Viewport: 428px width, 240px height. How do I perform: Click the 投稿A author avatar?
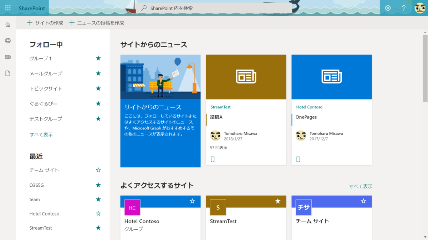click(x=215, y=135)
